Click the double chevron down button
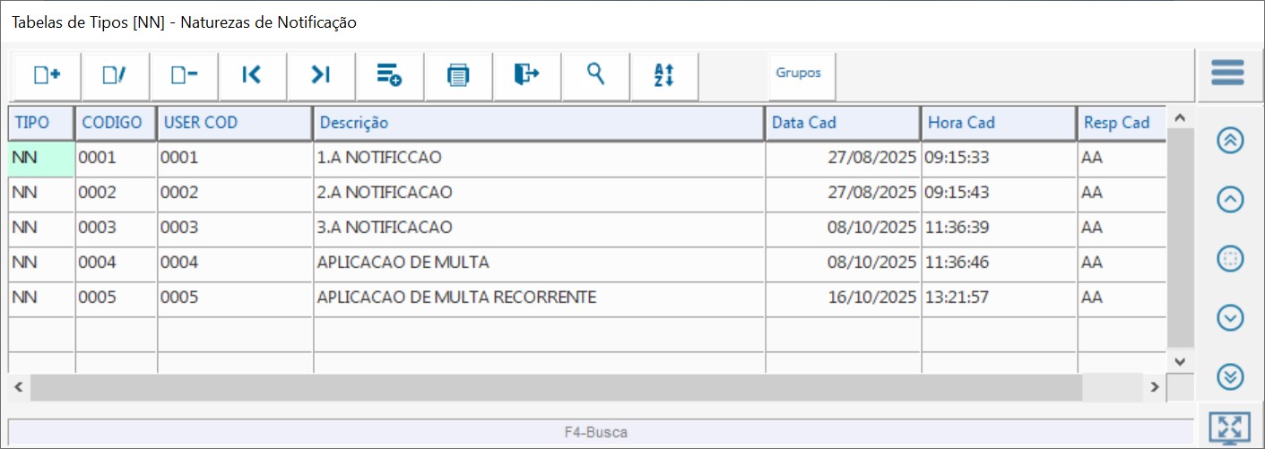The image size is (1265, 449). pyautogui.click(x=1231, y=376)
